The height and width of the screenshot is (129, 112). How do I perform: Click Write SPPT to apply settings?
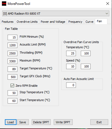point(63,122)
